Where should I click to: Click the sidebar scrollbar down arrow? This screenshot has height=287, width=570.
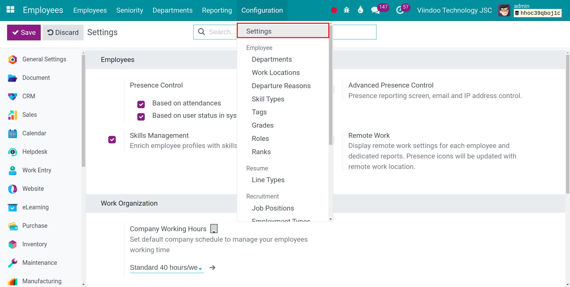click(x=83, y=285)
